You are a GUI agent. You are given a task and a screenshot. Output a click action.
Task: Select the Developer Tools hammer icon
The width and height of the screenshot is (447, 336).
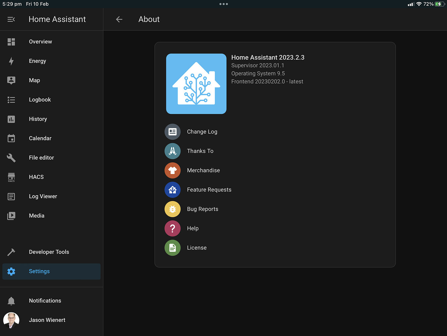click(x=11, y=252)
